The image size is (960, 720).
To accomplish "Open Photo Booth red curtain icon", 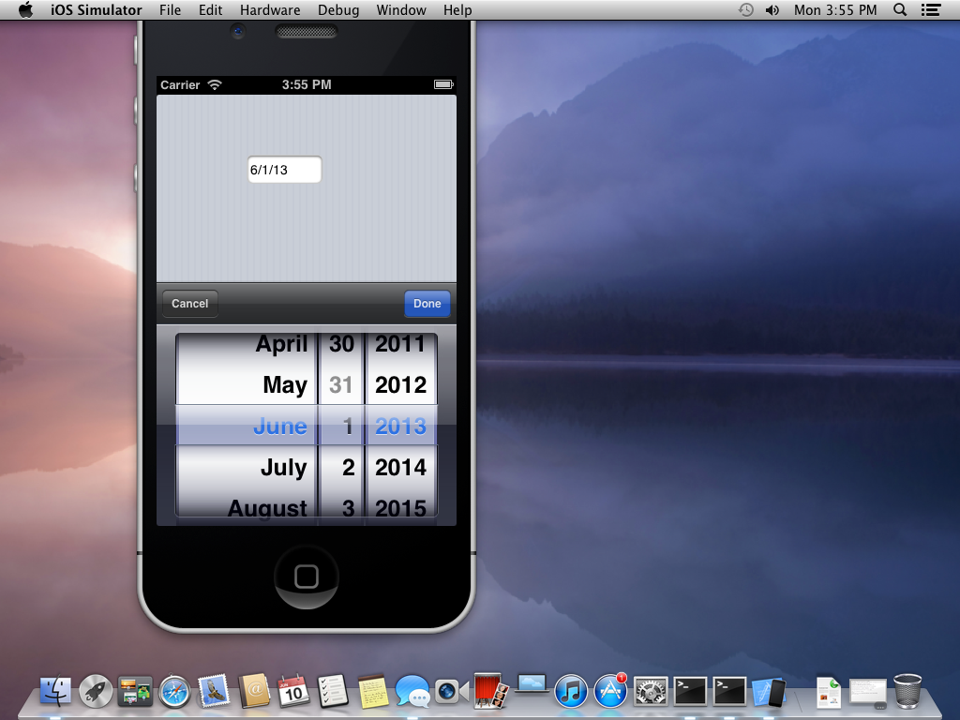I will coord(491,691).
